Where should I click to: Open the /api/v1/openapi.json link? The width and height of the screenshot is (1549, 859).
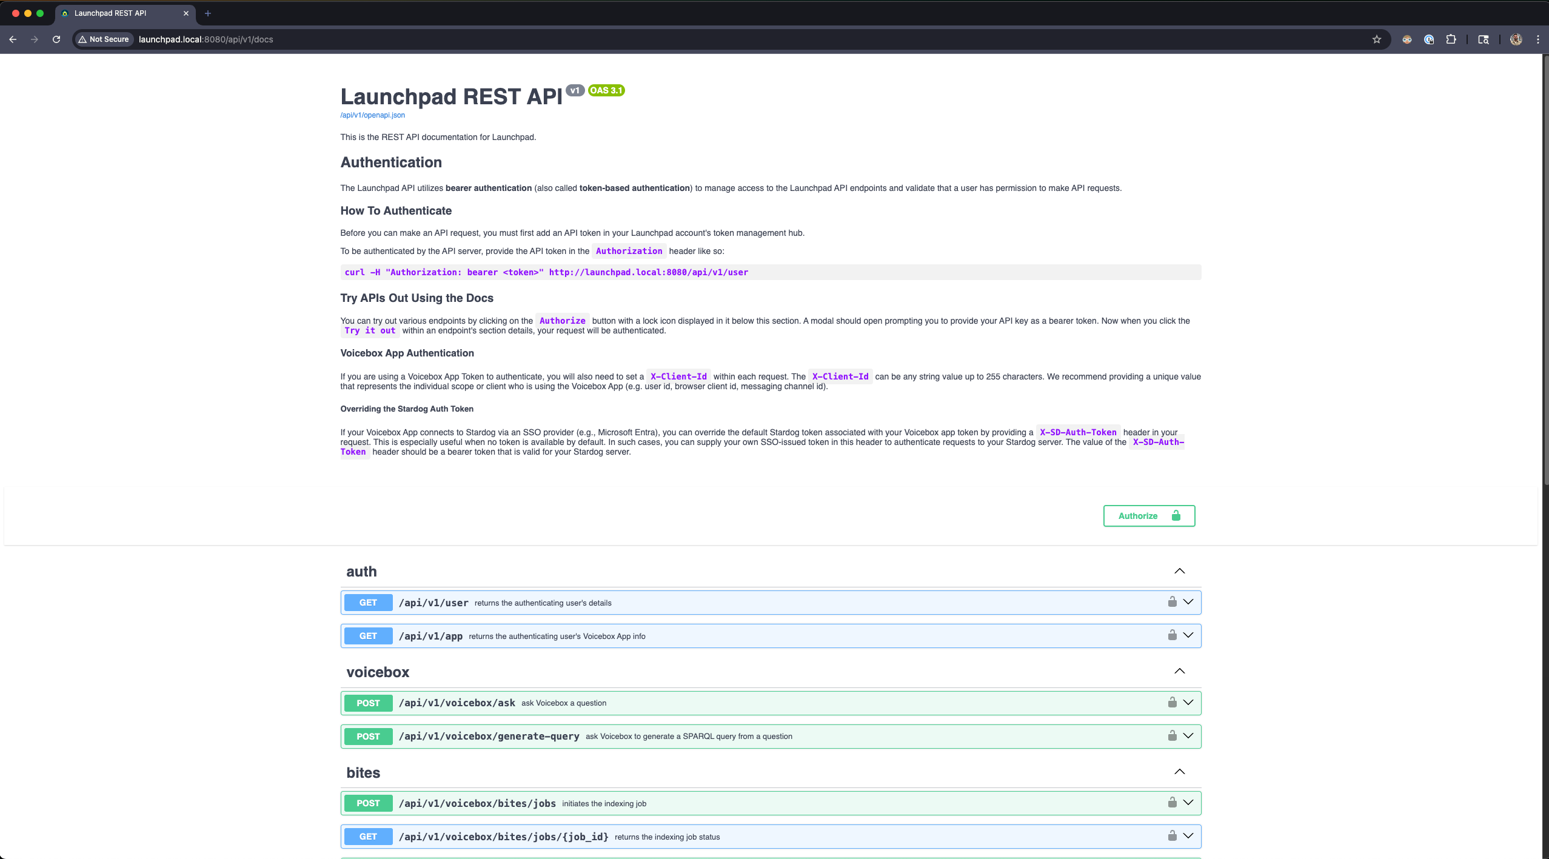[x=372, y=115]
